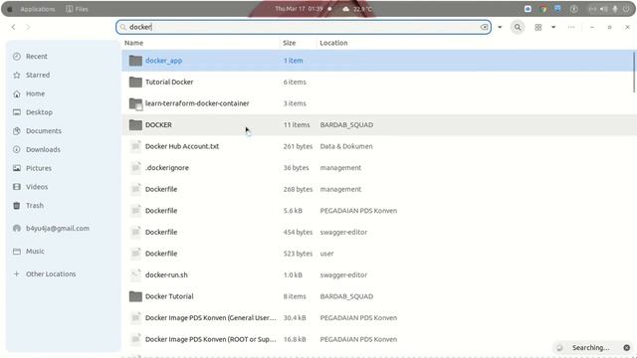Toggle the search magnifier button
The width and height of the screenshot is (637, 358).
click(x=518, y=27)
